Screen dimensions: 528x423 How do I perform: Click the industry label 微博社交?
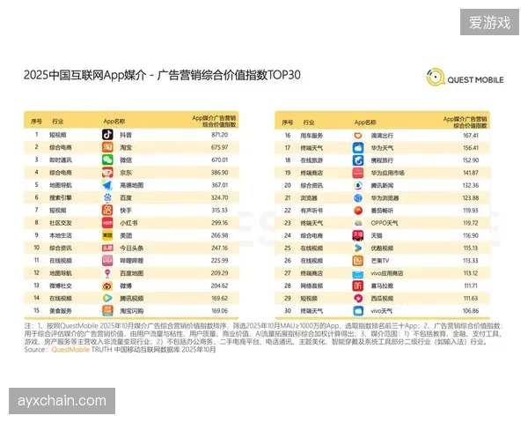point(61,286)
